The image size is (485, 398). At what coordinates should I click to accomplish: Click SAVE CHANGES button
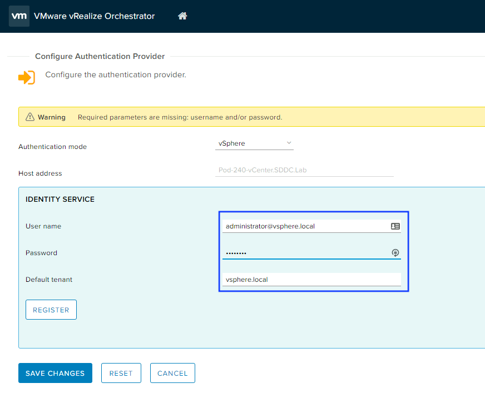point(55,373)
